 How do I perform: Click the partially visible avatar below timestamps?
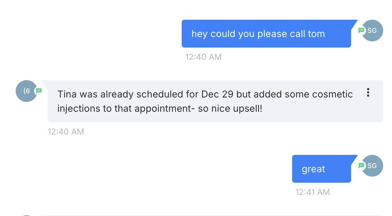pos(27,215)
